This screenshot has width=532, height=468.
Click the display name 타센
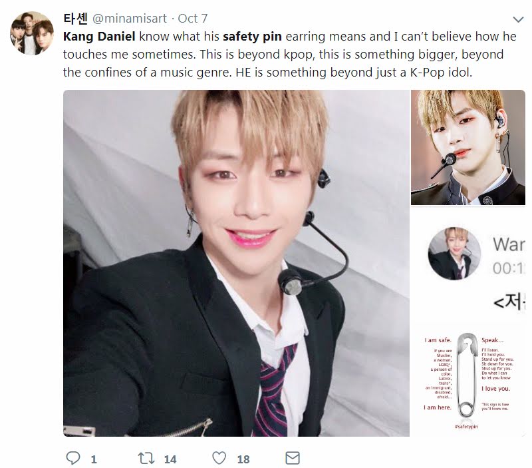[x=76, y=19]
